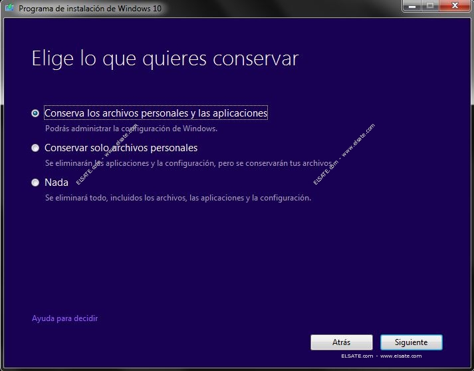Click the 'Elige lo que quieres conservar' heading

(165, 59)
